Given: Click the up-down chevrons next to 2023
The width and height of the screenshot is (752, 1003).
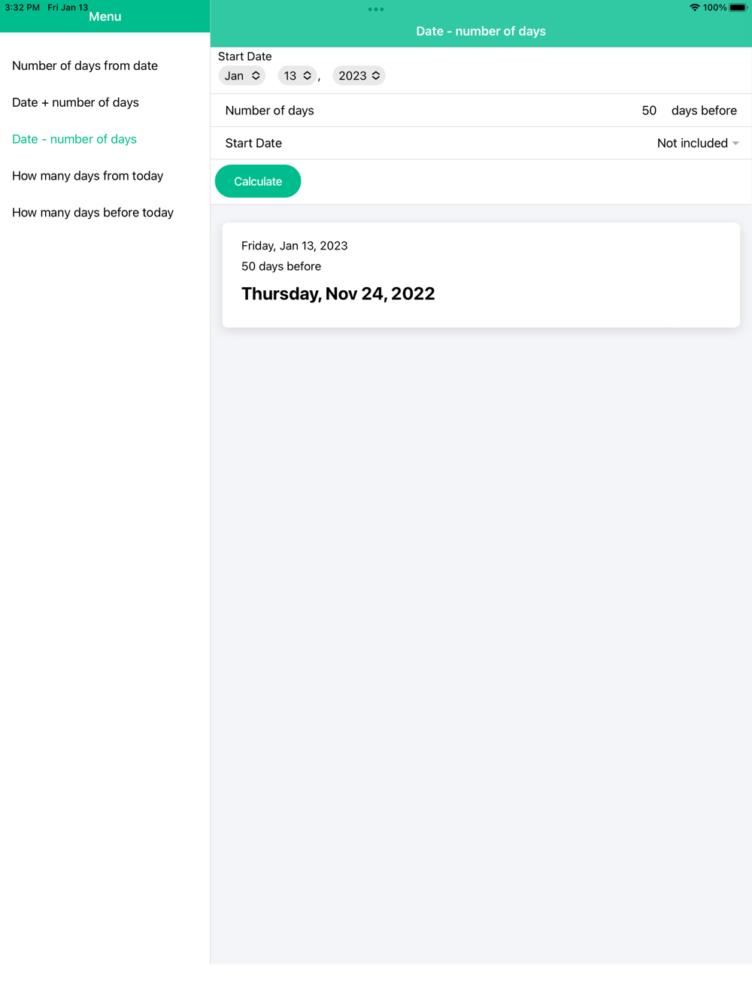Looking at the screenshot, I should tap(376, 76).
